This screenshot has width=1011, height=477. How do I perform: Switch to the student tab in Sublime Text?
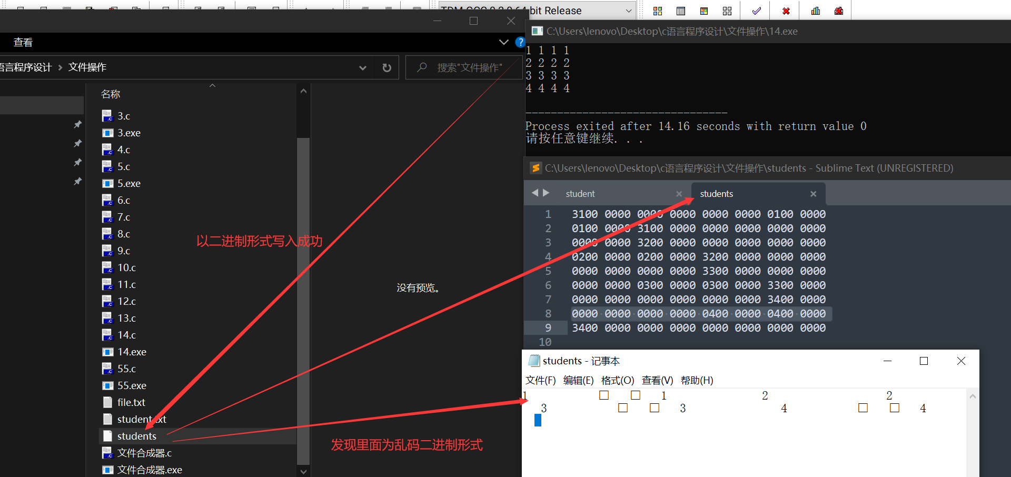coord(580,194)
